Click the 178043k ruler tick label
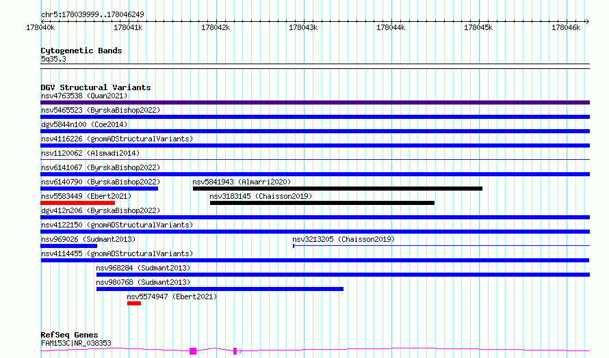Image resolution: width=609 pixels, height=358 pixels. [x=303, y=27]
